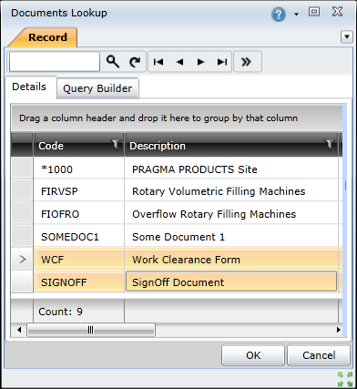The image size is (357, 389).
Task: Click into the search text field
Action: pos(55,62)
